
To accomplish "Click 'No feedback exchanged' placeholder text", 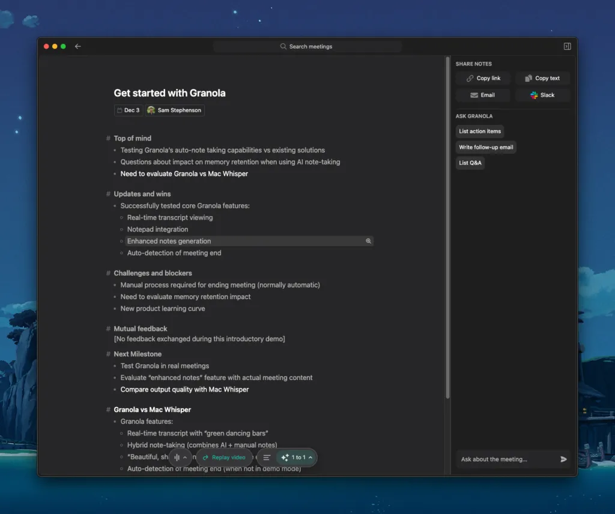I will tap(199, 339).
